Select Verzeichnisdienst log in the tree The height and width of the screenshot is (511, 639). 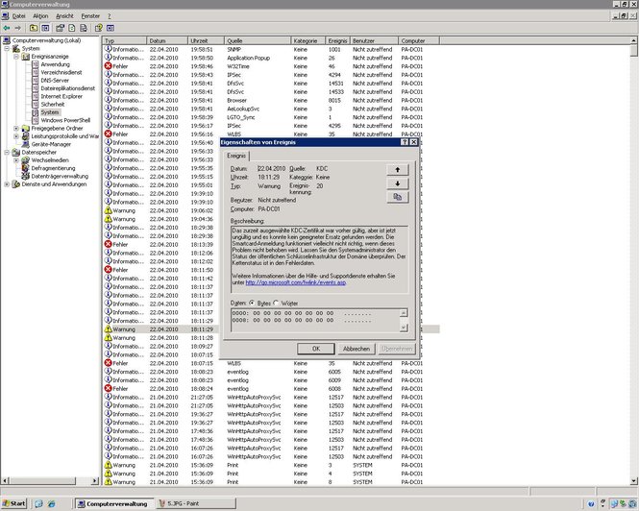pyautogui.click(x=61, y=73)
